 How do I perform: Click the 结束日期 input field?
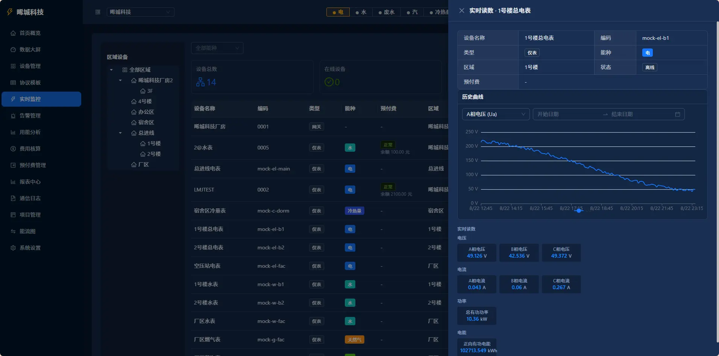tap(641, 114)
